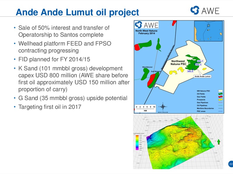Click the yellow Prospects legend swatch
233x174 pixels.
[x=220, y=100]
